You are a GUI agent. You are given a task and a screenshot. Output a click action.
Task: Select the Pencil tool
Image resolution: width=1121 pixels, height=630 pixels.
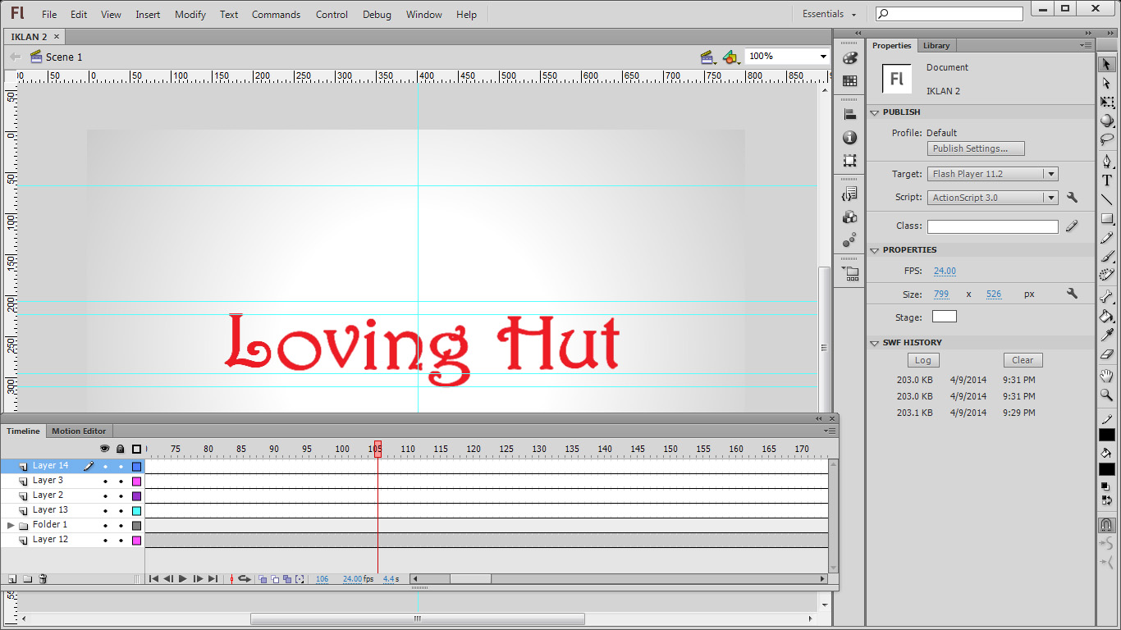coord(1106,237)
